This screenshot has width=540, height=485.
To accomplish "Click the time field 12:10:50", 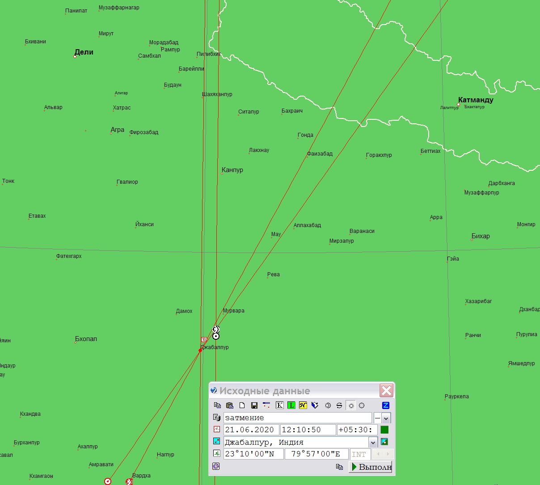I will [308, 430].
